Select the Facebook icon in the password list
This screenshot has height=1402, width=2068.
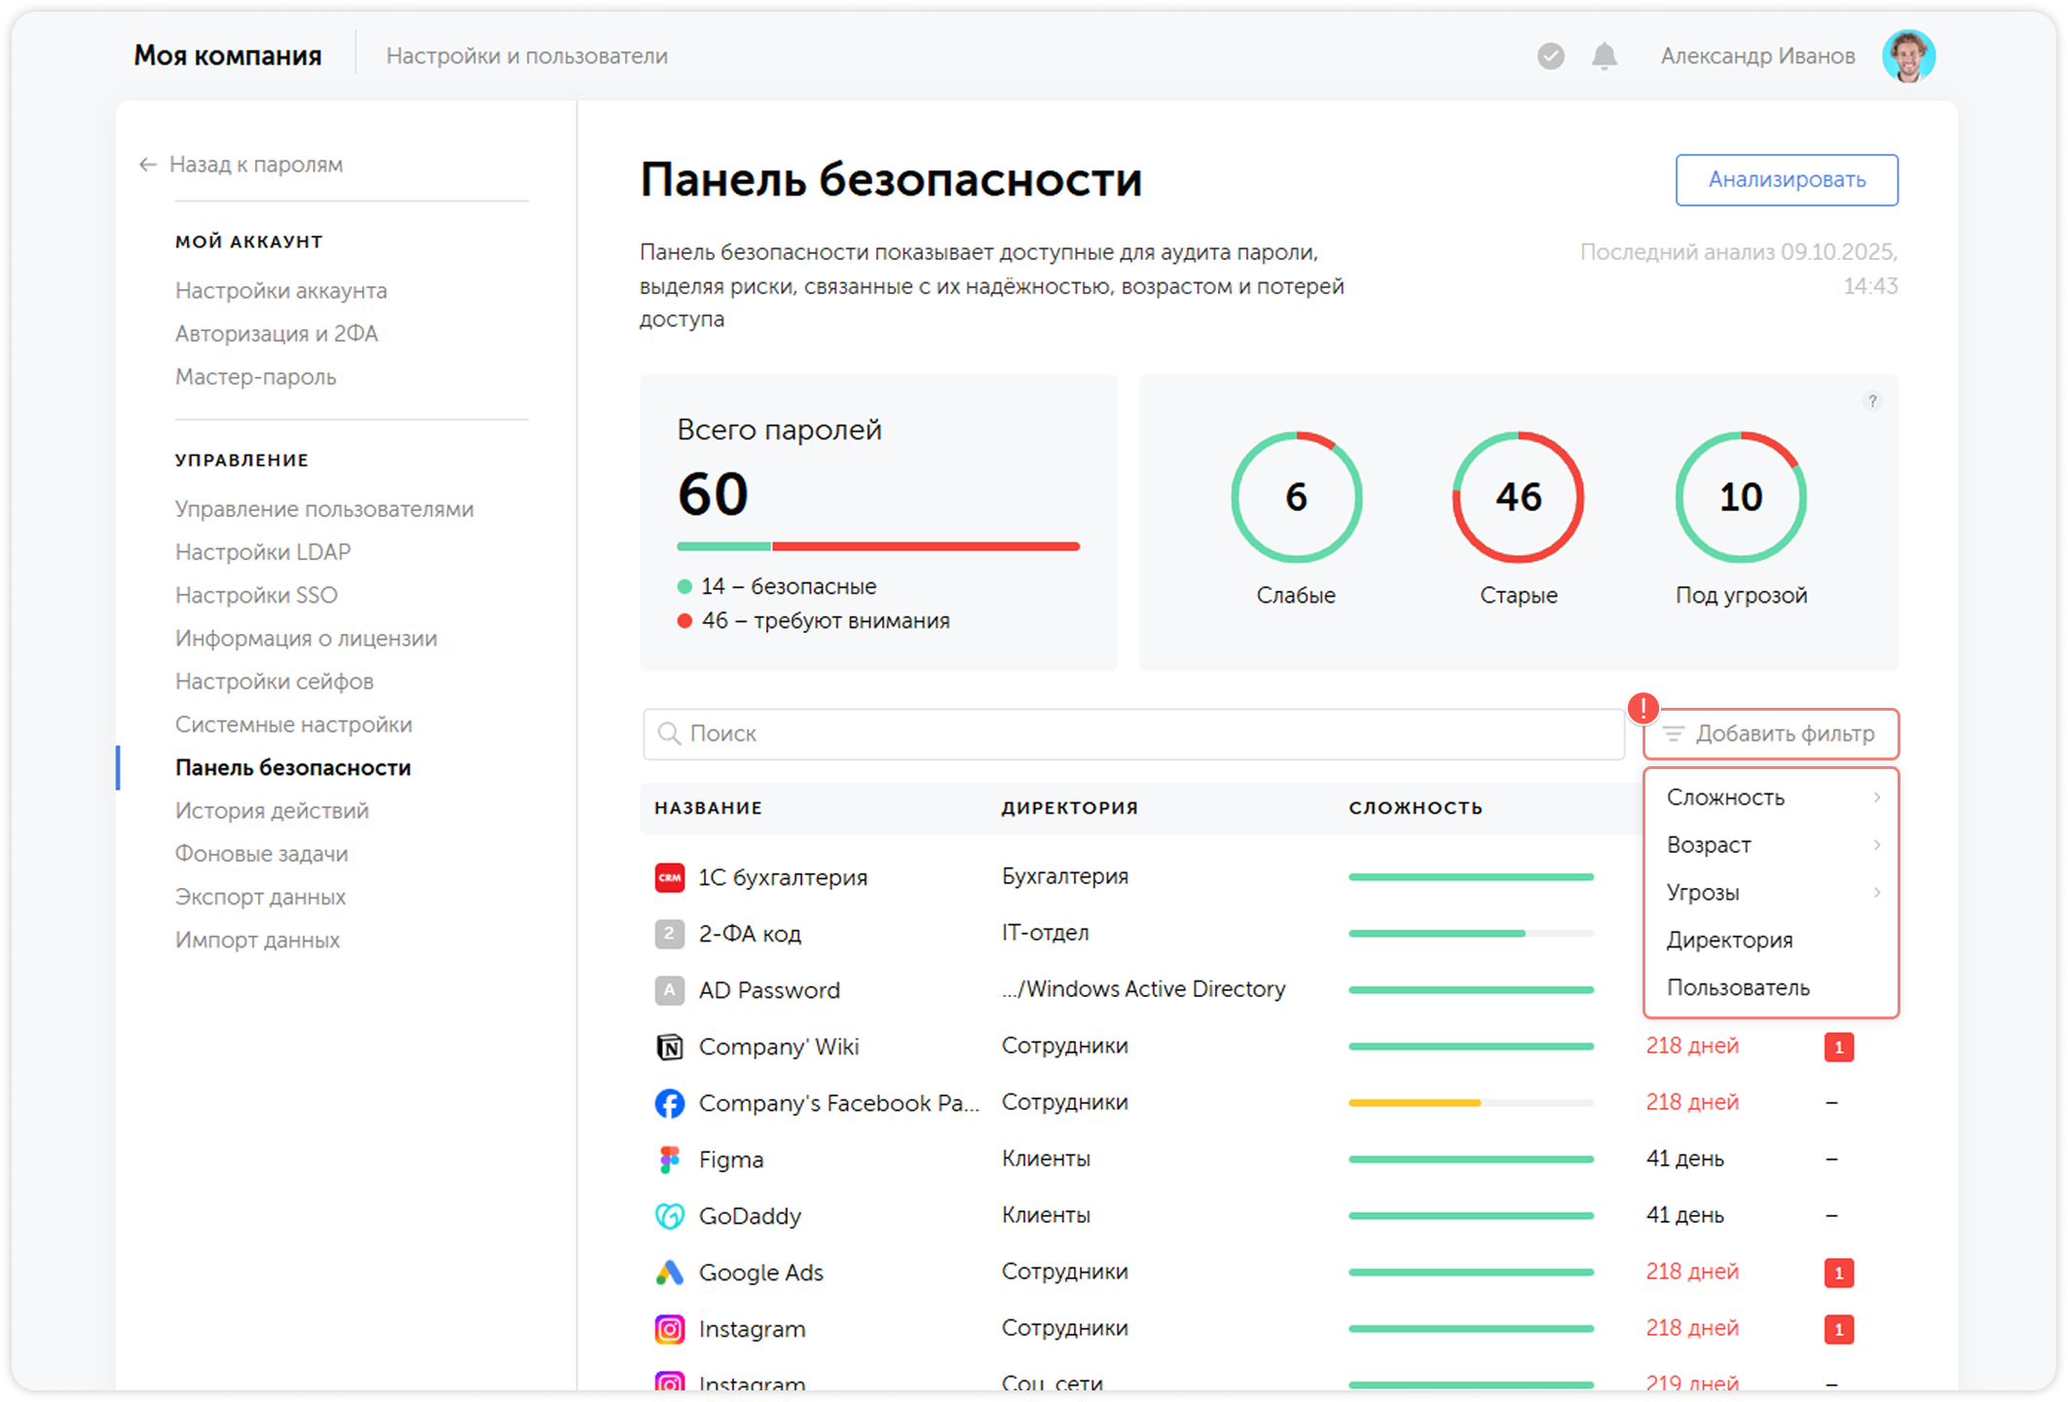(x=670, y=1102)
